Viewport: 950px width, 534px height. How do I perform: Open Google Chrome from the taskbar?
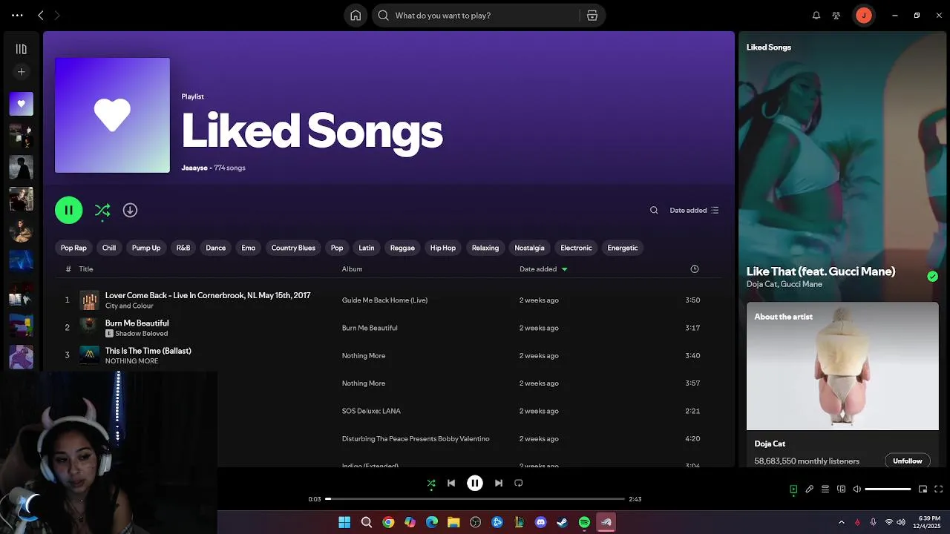click(x=388, y=522)
